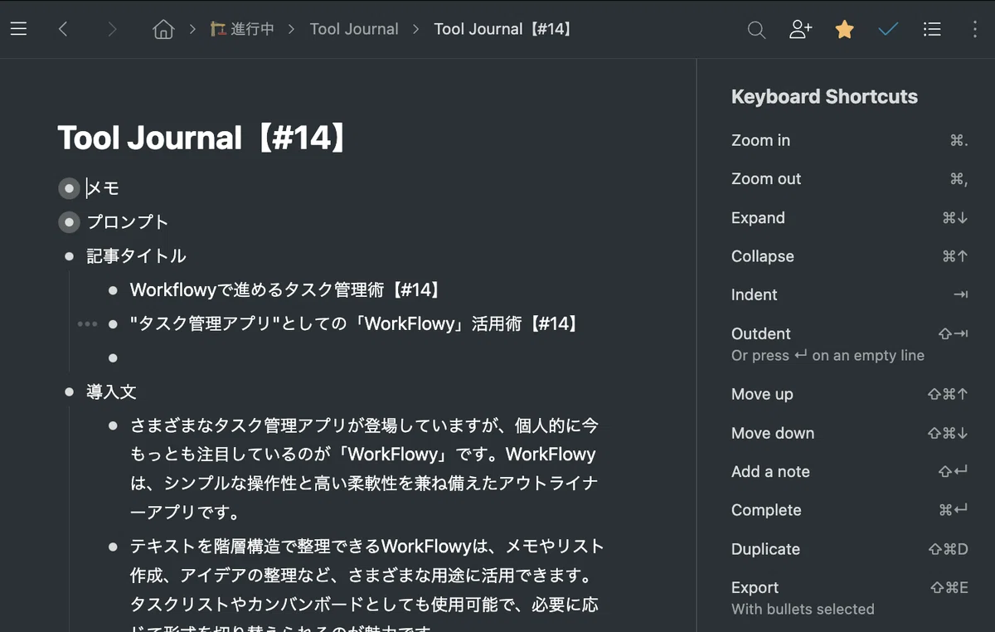
Task: Click bullet of テキストを階層構造で paragraph
Action: (113, 547)
